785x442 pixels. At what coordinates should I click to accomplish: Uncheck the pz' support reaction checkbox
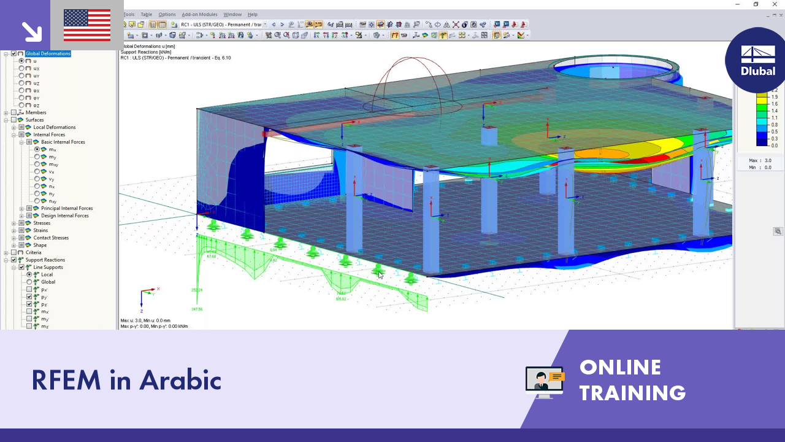[29, 304]
